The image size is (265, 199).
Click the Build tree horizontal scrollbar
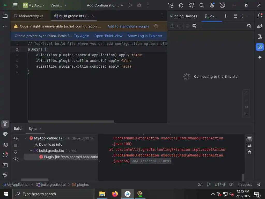(x=35, y=179)
